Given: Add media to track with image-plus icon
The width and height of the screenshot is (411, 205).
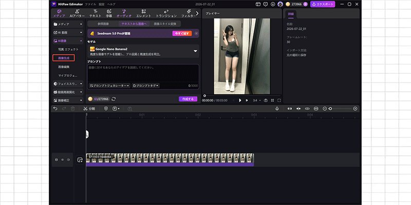Looking at the screenshot, I should click(80, 160).
